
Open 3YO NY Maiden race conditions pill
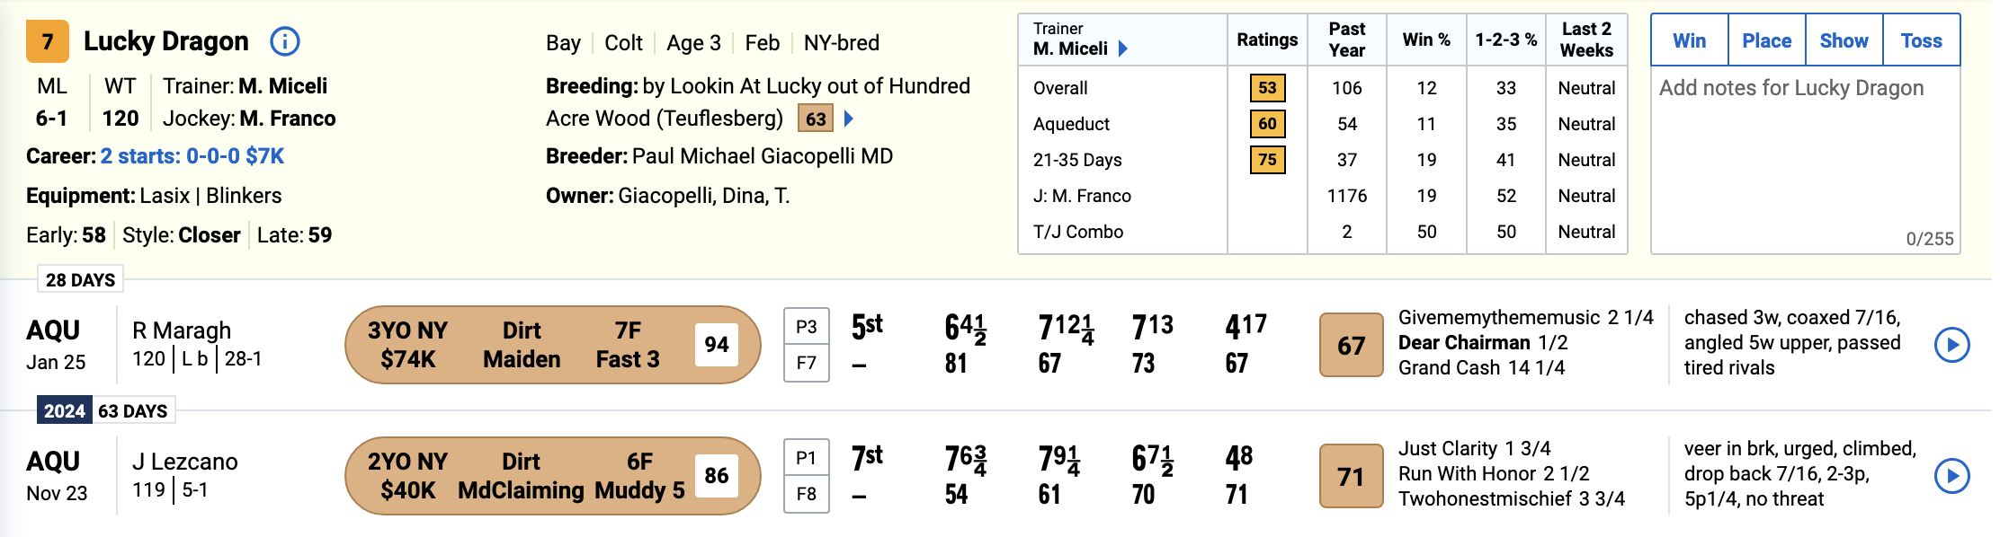click(553, 345)
